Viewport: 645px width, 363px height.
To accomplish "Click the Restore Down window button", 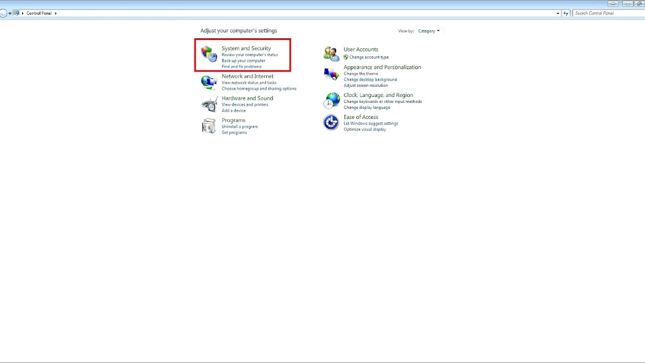I will point(639,4).
